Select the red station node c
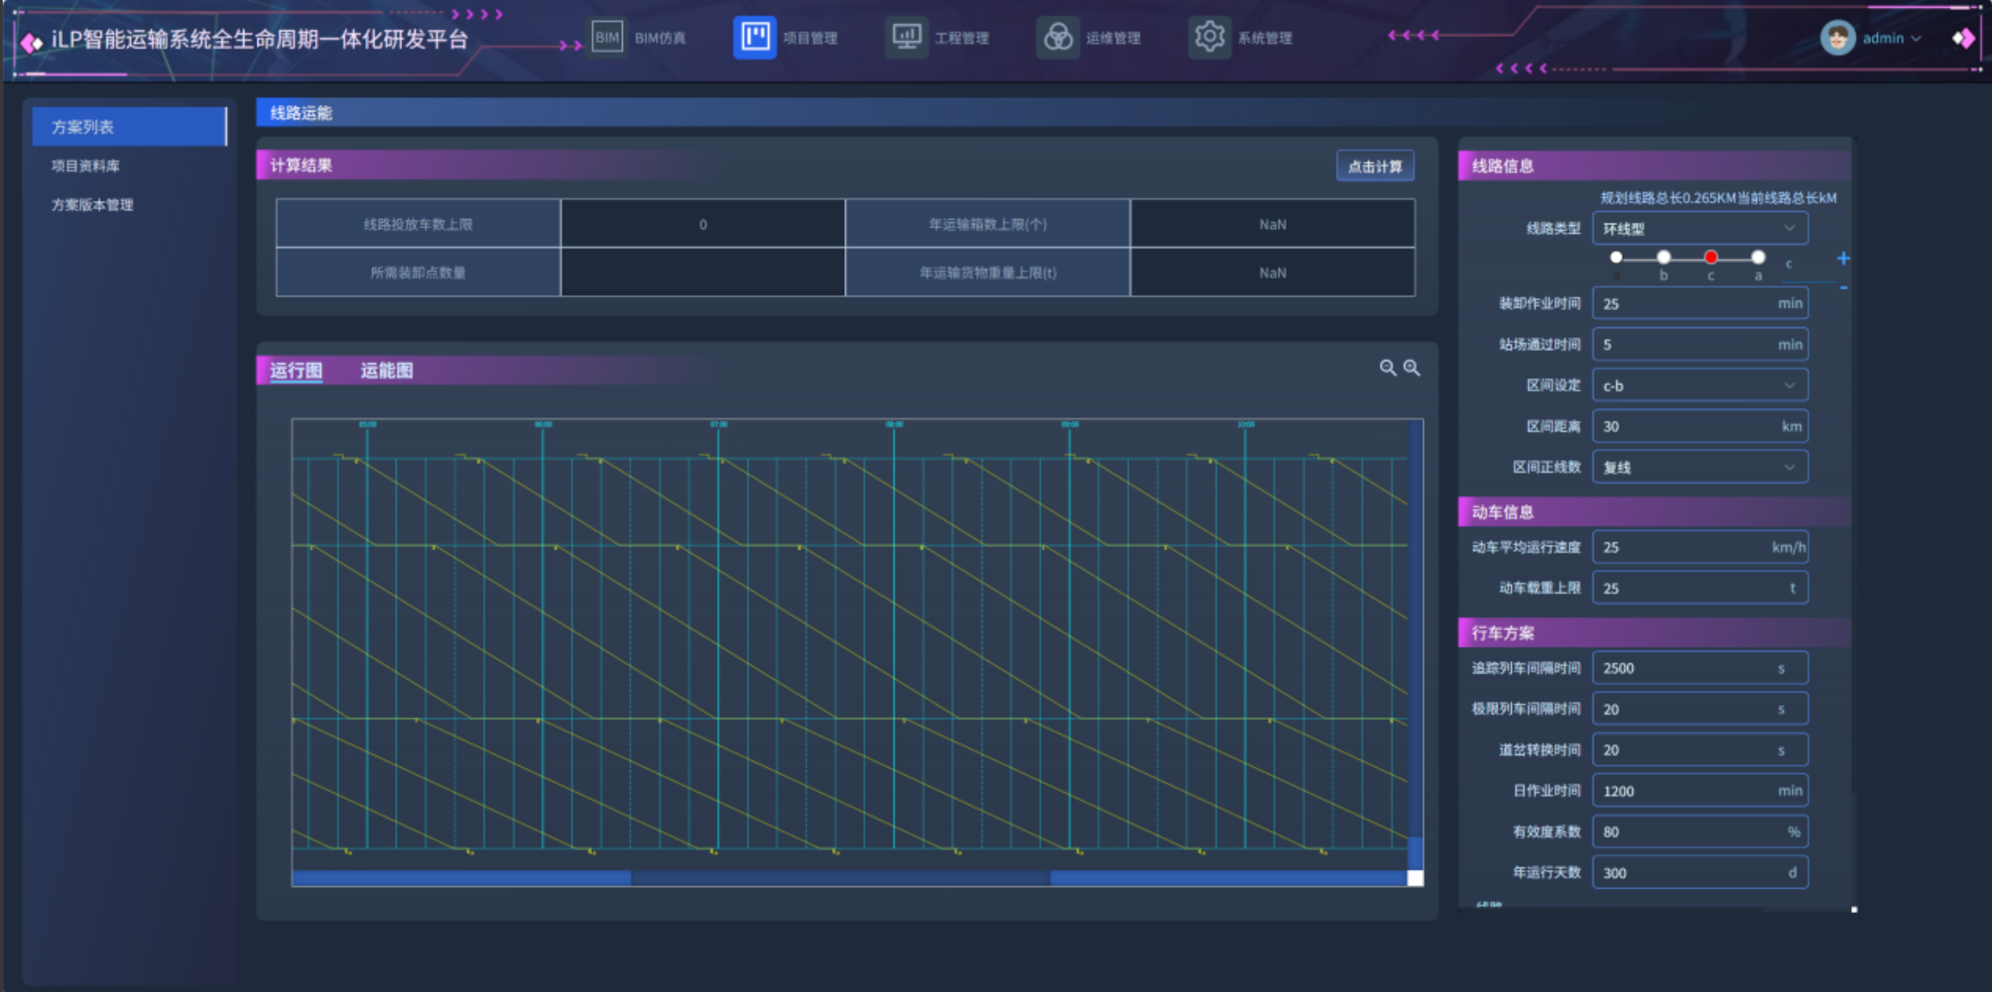 point(1710,257)
